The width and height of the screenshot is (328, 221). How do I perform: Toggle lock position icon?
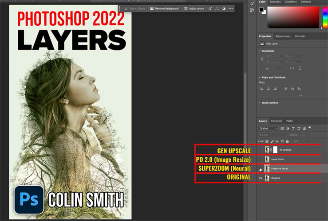[x=277, y=141]
